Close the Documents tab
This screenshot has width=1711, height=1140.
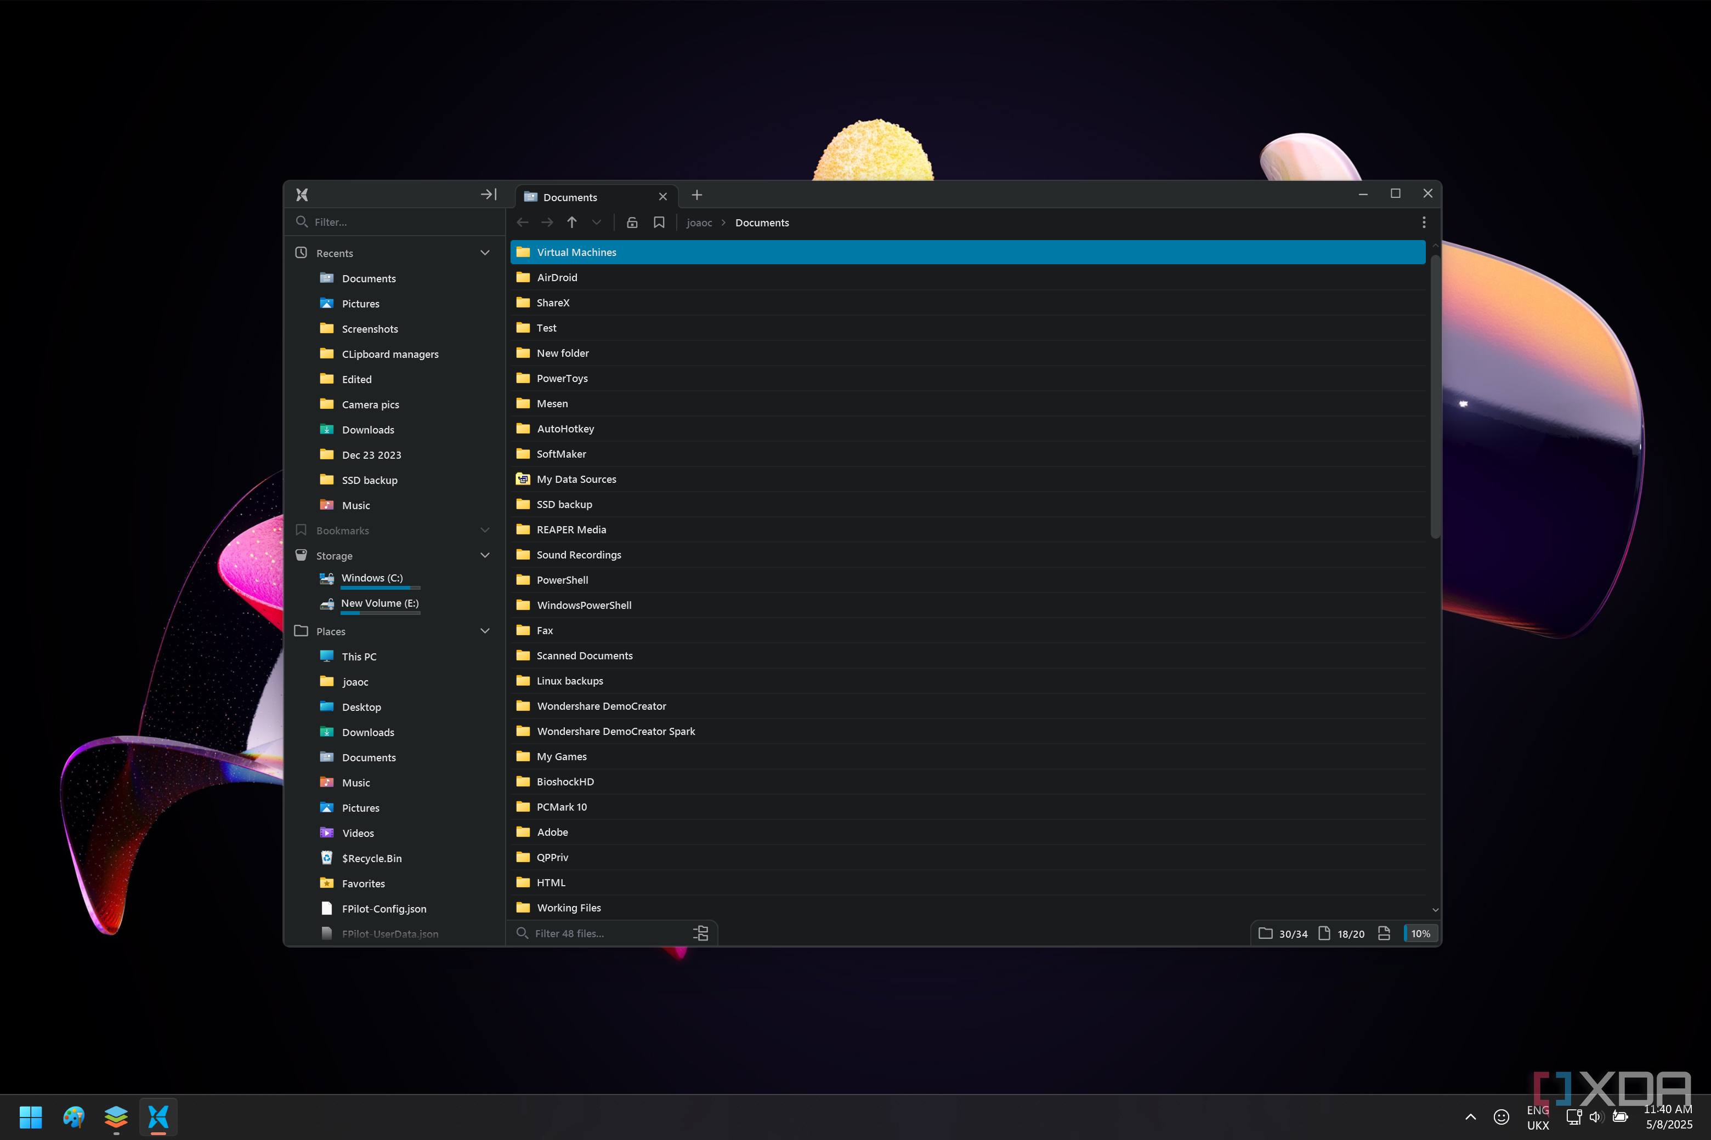662,197
